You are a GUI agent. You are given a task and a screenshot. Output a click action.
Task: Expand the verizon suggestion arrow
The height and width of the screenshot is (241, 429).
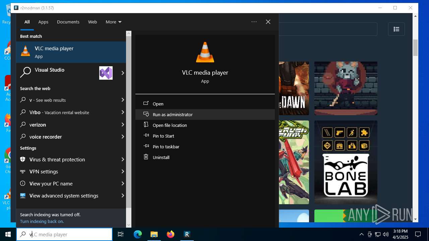123,125
